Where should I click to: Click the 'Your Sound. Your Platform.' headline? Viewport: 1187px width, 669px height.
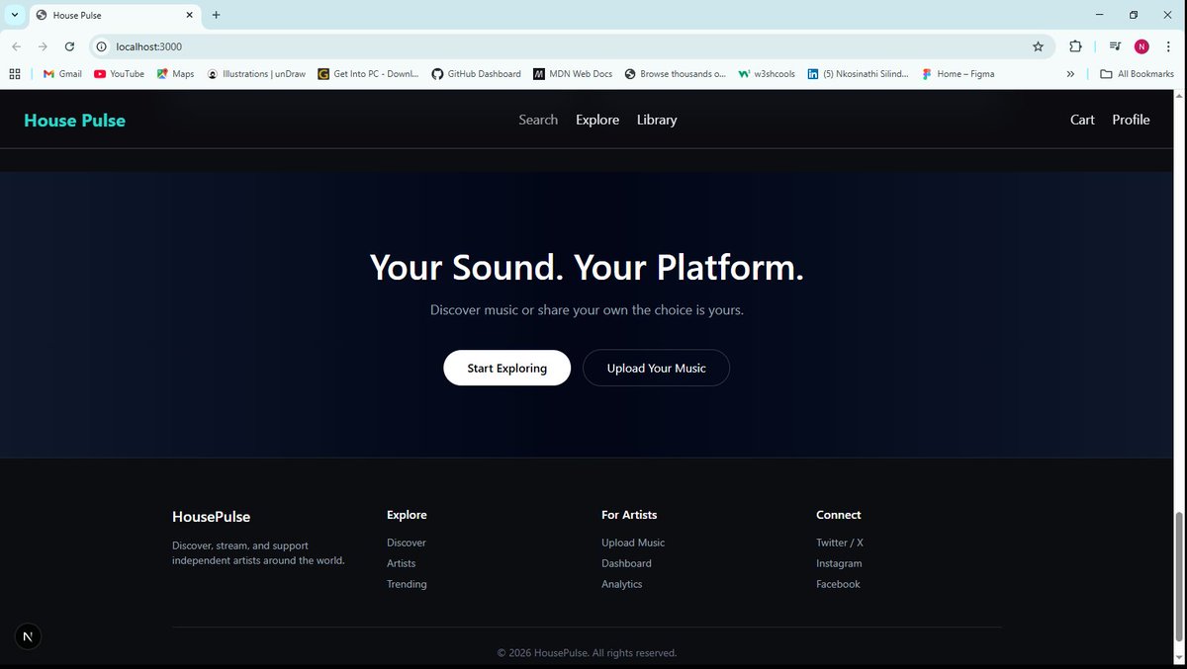pos(587,268)
